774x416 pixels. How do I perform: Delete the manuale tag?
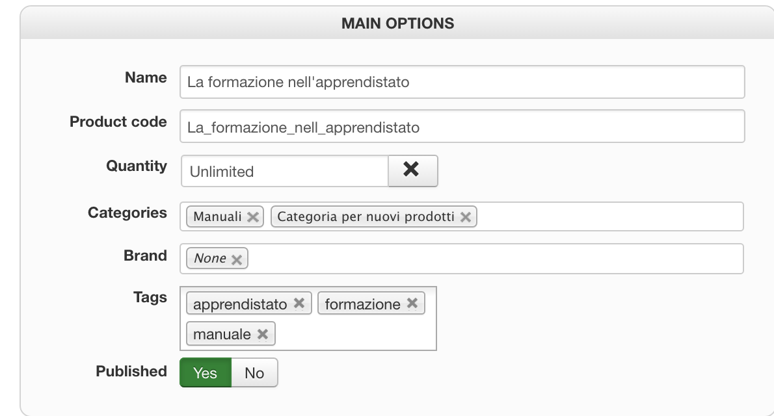click(262, 334)
